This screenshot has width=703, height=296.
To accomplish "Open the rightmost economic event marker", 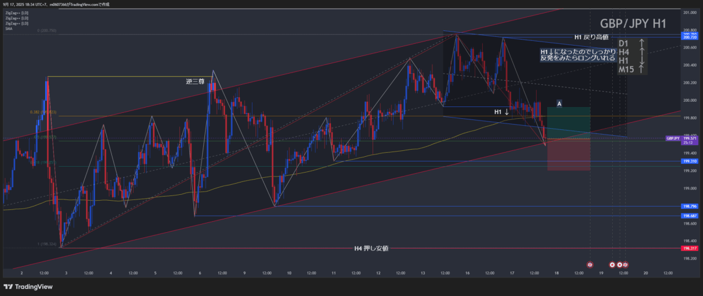I will [x=625, y=264].
